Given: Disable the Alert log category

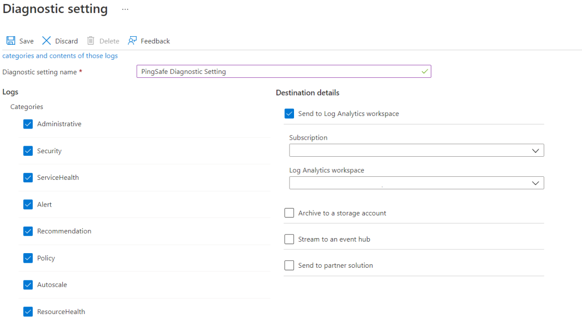Looking at the screenshot, I should (x=28, y=204).
